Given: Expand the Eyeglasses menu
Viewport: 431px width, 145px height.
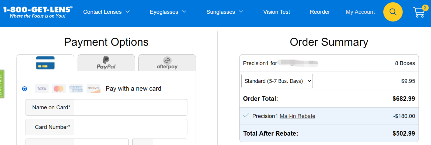Looking at the screenshot, I should point(168,12).
